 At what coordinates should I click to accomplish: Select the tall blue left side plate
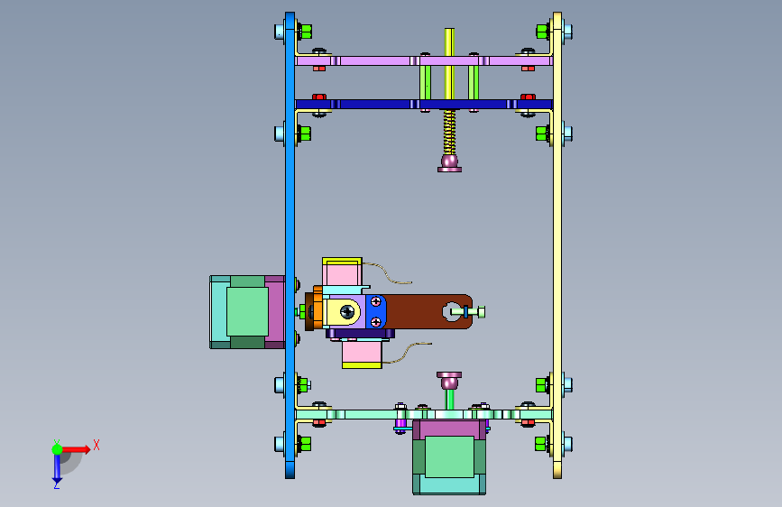point(290,245)
